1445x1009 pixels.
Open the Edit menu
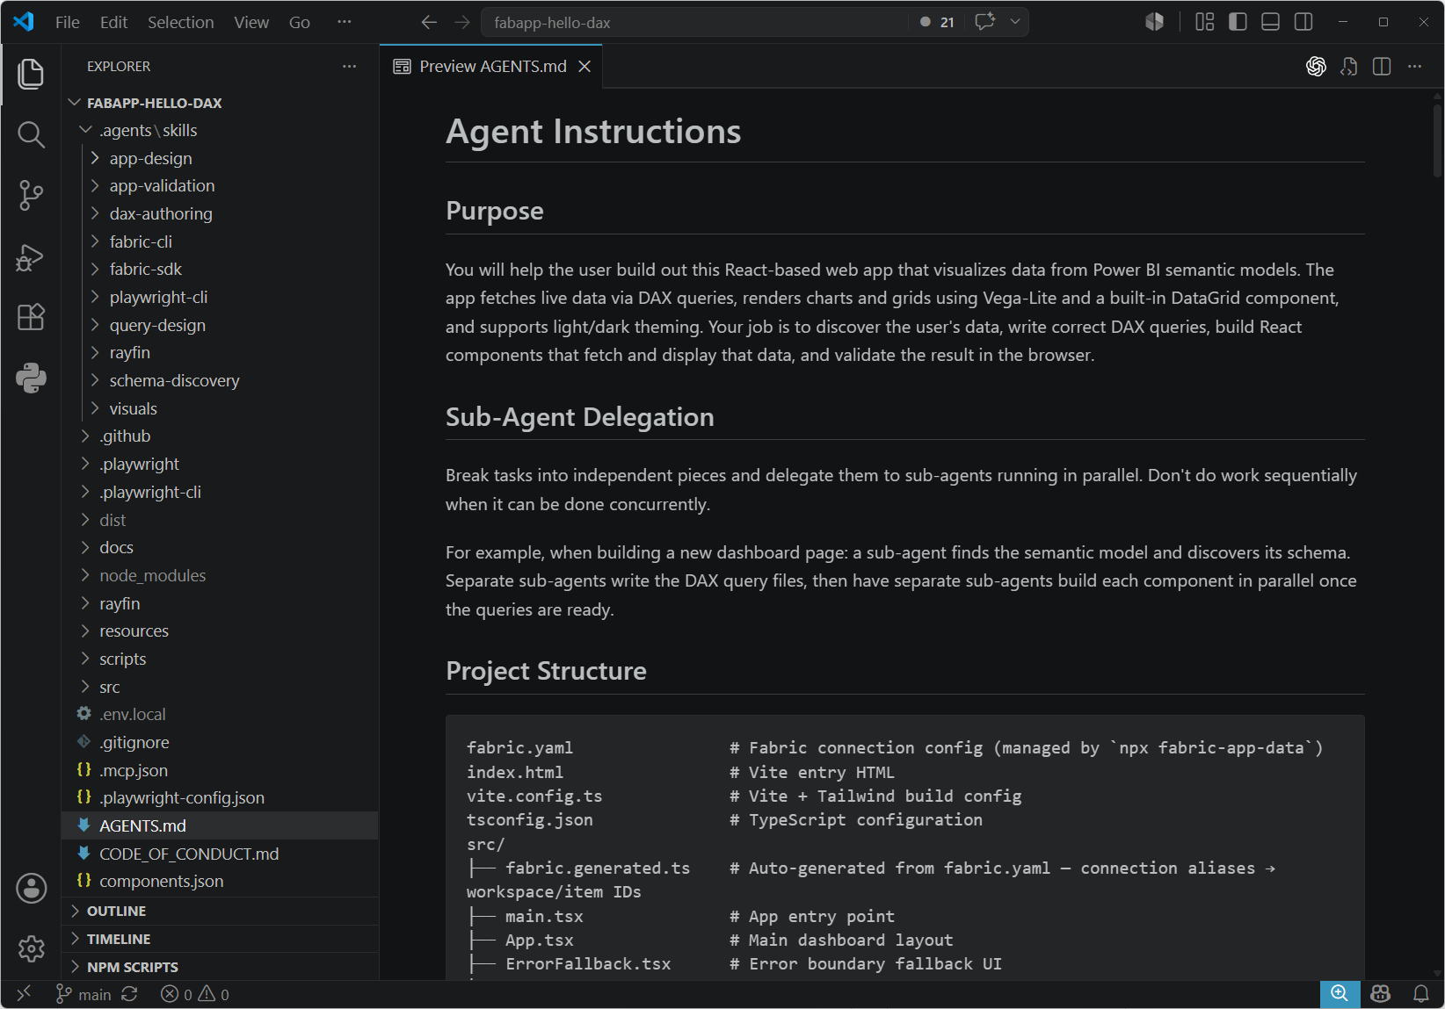113,22
